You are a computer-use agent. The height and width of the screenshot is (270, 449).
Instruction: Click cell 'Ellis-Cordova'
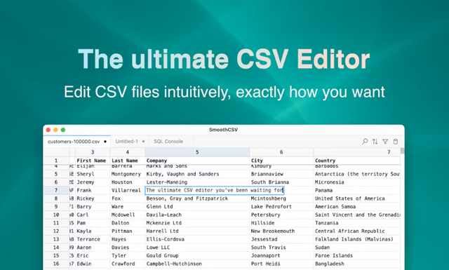(197, 239)
